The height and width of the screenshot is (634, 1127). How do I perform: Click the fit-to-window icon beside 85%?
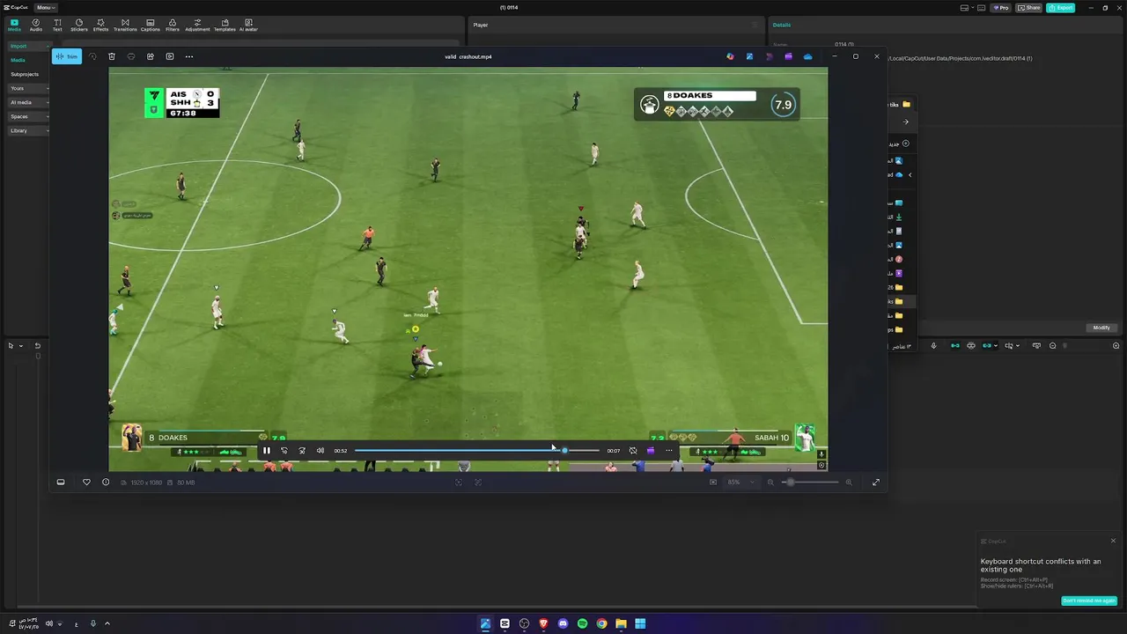coord(713,483)
